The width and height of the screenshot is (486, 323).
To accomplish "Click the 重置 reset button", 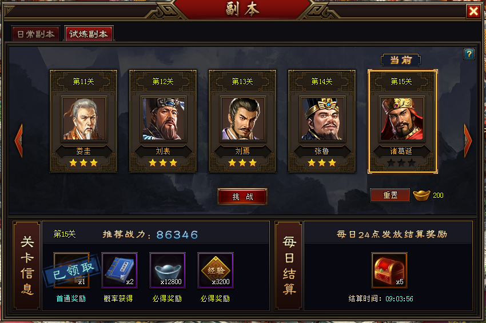I will tap(390, 196).
